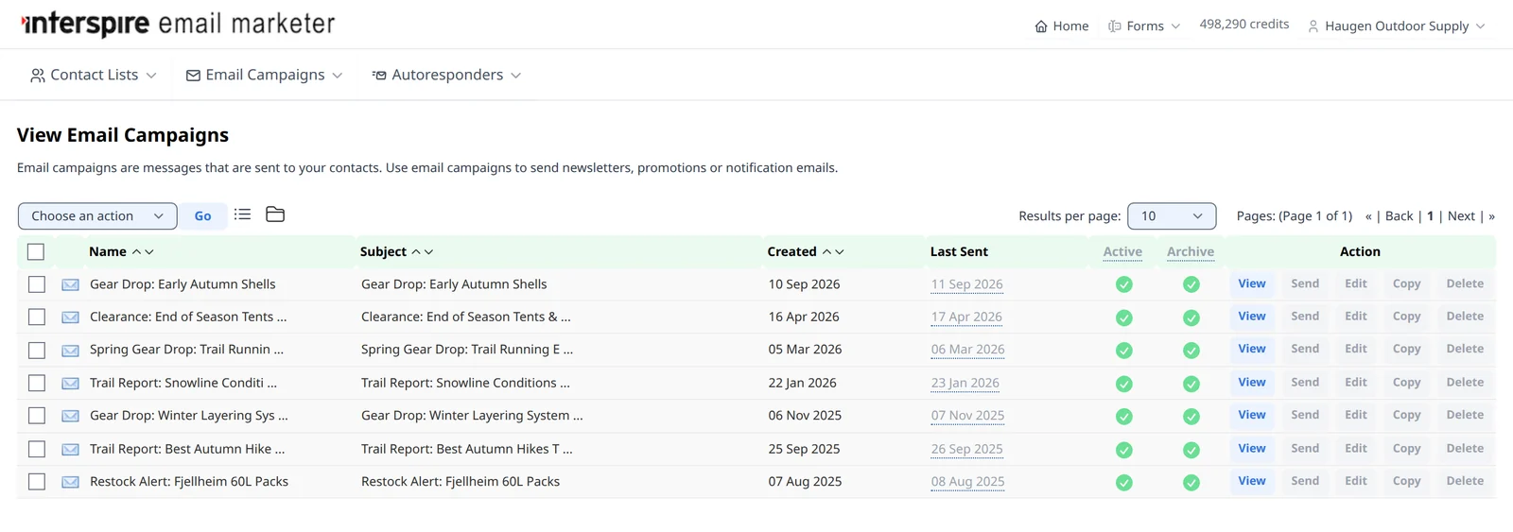Screen dimensions: 1513x532
Task: Click last sent date 11 Sep 2026
Action: coord(966,284)
